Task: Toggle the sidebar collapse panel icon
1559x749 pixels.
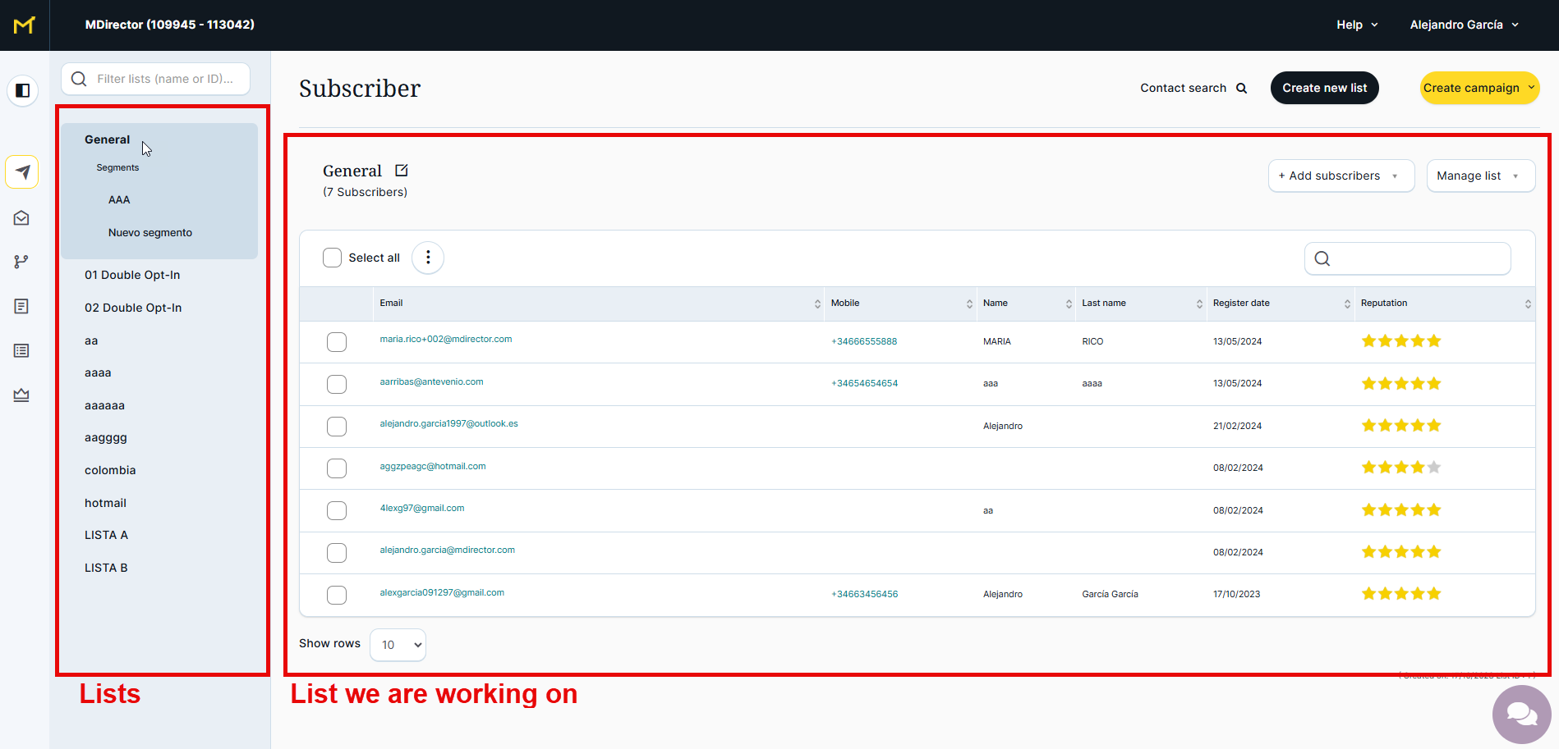Action: (23, 90)
